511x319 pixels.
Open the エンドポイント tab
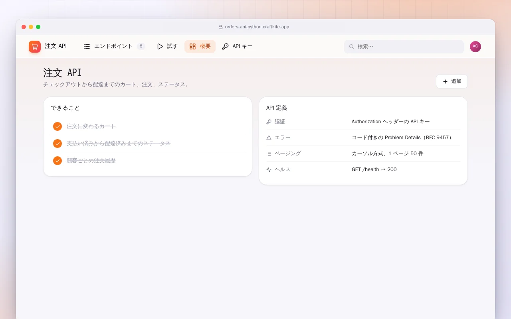click(114, 46)
